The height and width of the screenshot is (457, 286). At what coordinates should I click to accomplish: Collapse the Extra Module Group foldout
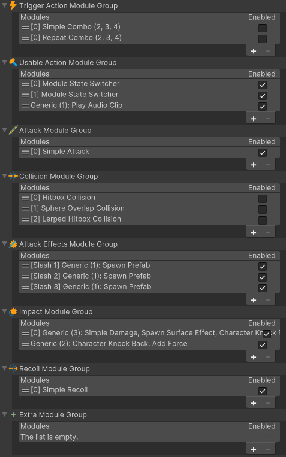tap(4, 414)
